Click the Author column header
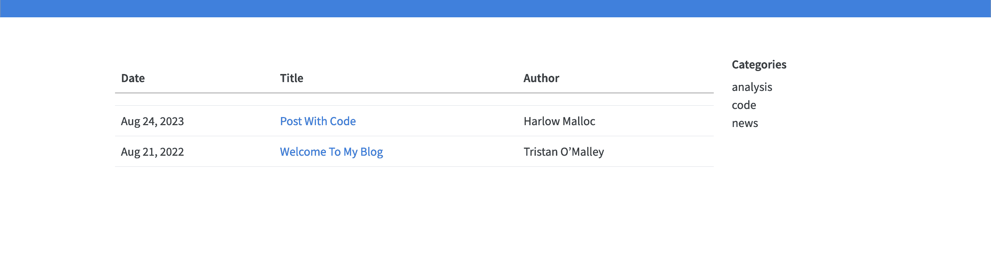The image size is (991, 254). [x=541, y=78]
